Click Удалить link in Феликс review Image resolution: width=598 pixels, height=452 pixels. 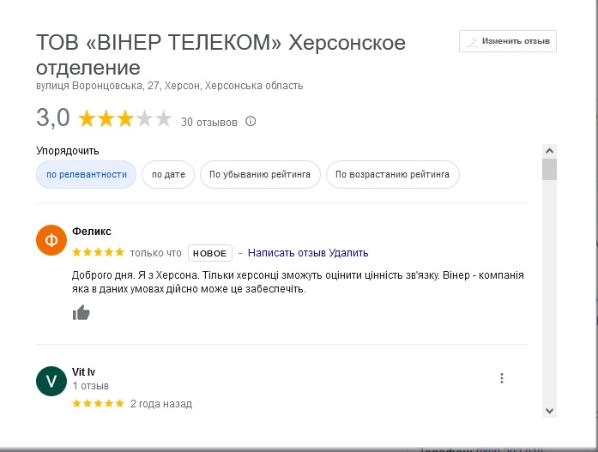[348, 253]
